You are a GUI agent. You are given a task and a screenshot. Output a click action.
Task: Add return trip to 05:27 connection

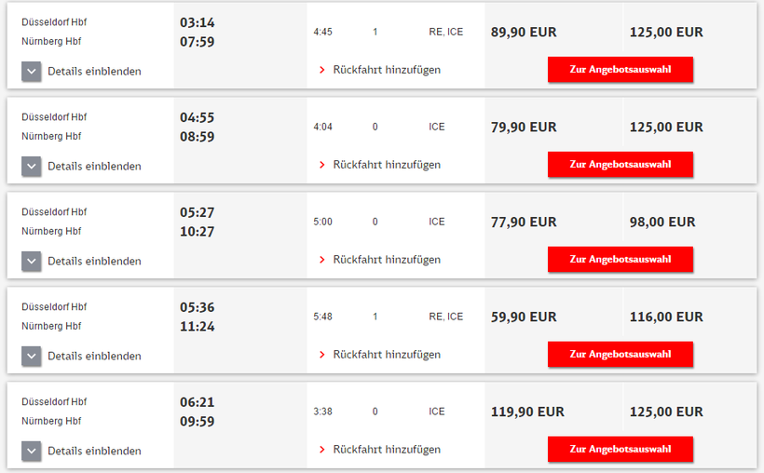pyautogui.click(x=386, y=260)
